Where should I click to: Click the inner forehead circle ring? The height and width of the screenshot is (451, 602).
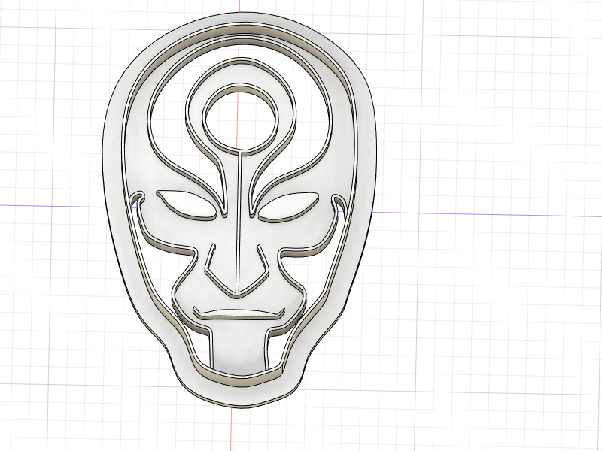click(x=240, y=119)
